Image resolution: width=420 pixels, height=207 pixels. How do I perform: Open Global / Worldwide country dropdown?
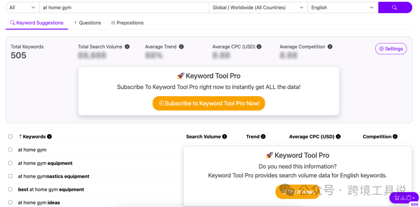point(258,7)
